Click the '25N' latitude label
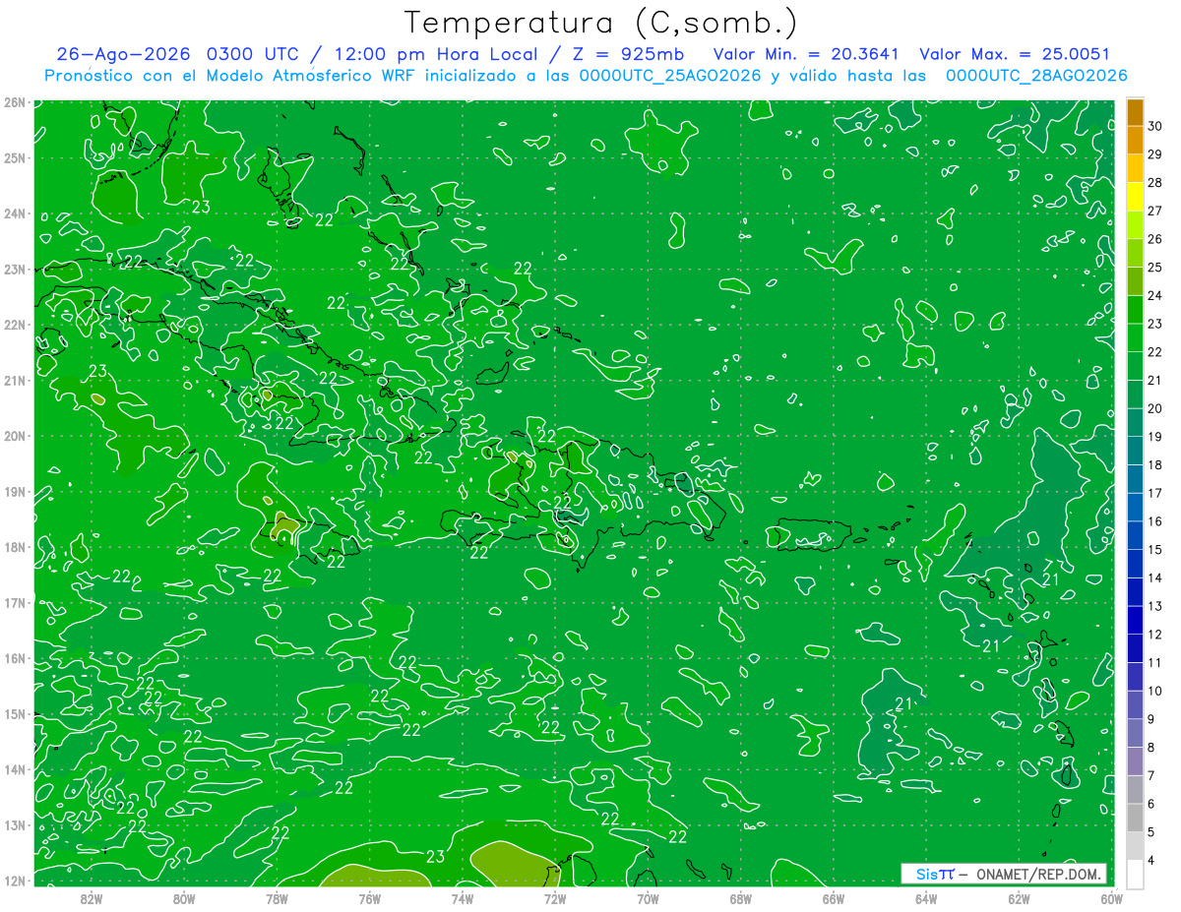The height and width of the screenshot is (912, 1181). point(14,157)
